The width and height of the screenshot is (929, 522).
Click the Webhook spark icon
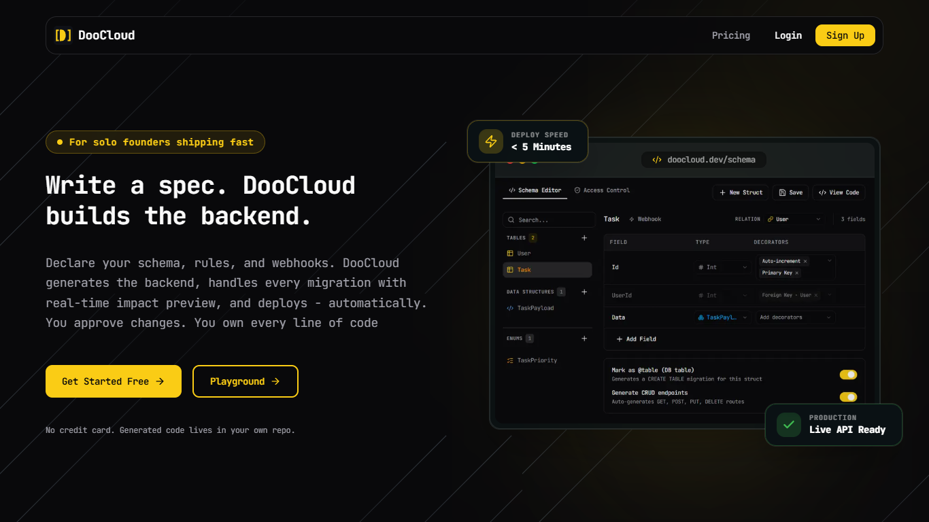[632, 220]
